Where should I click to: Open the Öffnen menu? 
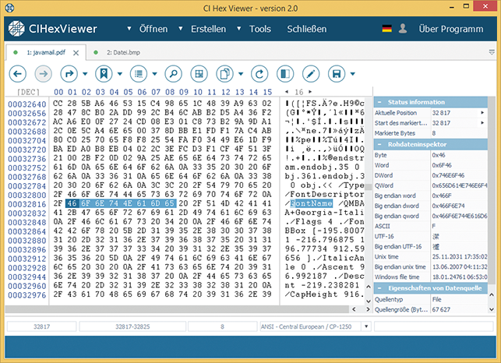tap(153, 29)
